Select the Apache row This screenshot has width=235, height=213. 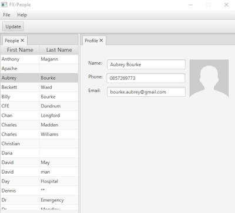[x=39, y=69]
